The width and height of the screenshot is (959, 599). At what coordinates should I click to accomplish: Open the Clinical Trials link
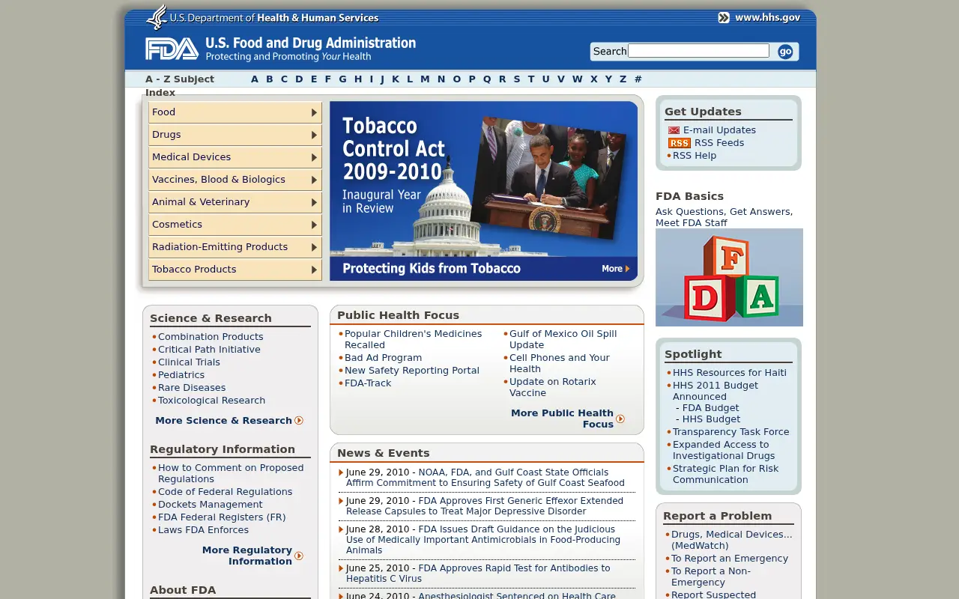(x=189, y=362)
